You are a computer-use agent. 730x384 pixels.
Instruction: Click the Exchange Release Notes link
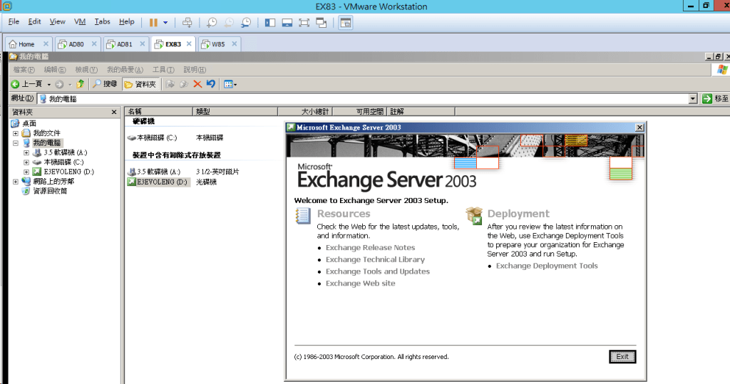pyautogui.click(x=370, y=248)
